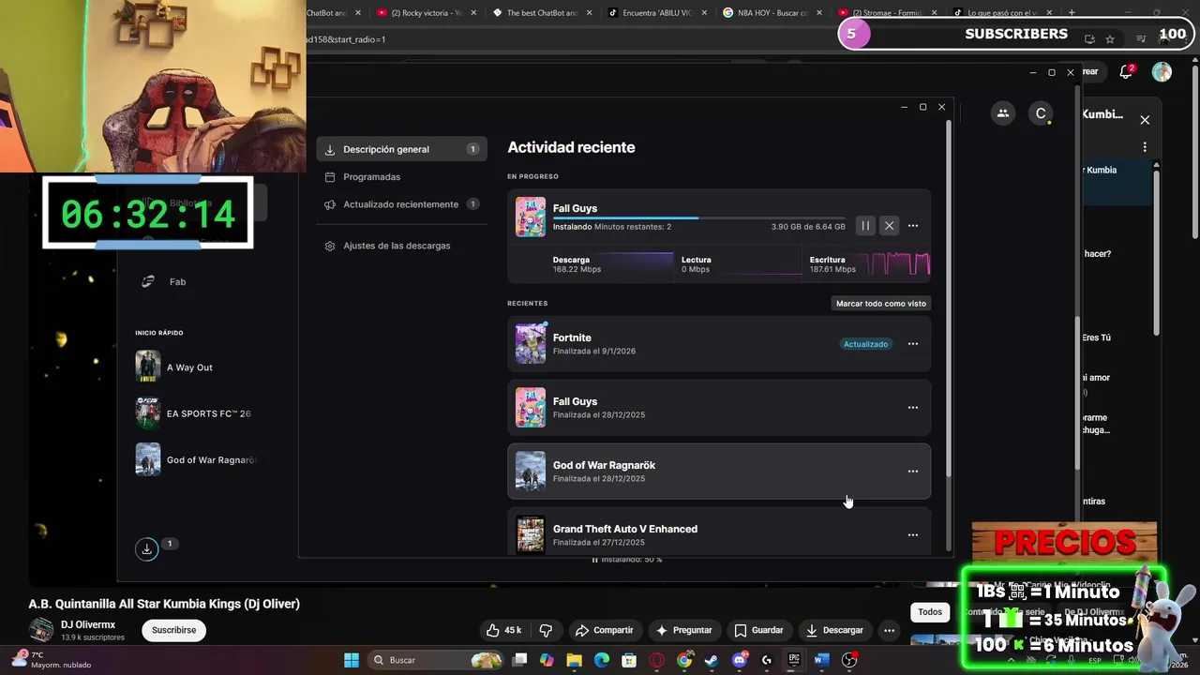
Task: Click Guardar under the video
Action: [x=759, y=630]
